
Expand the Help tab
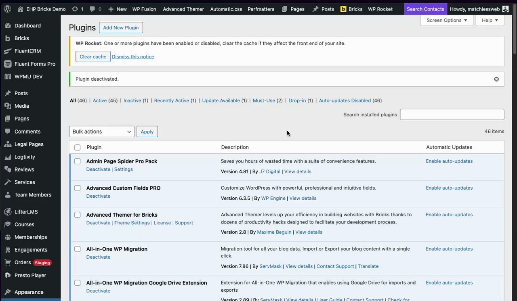click(x=490, y=20)
